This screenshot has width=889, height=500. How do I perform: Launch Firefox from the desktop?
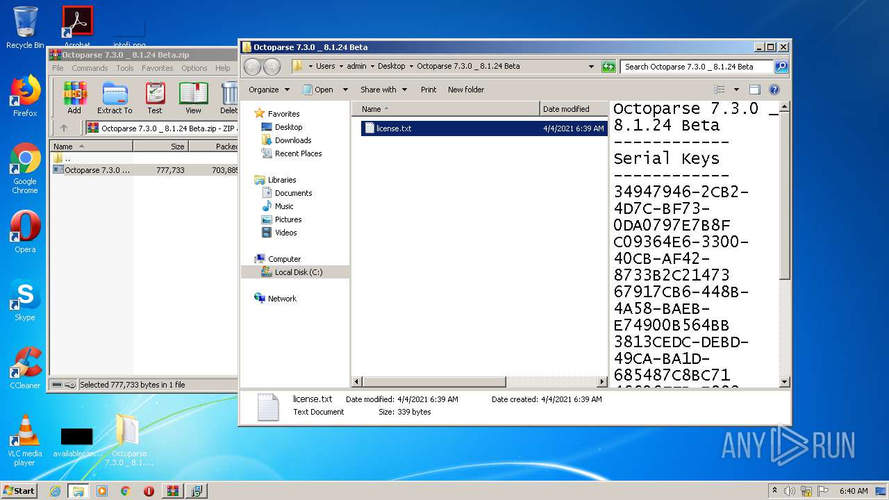click(x=25, y=97)
